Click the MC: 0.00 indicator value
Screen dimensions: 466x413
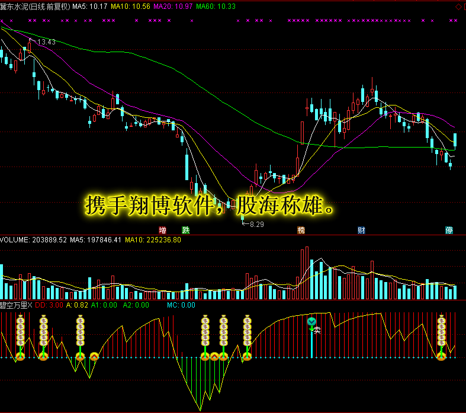click(181, 305)
